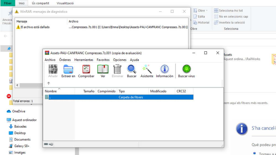The height and width of the screenshot is (155, 276).
Task: Click the WinRAR books icon in title bar
Action: 47,53
